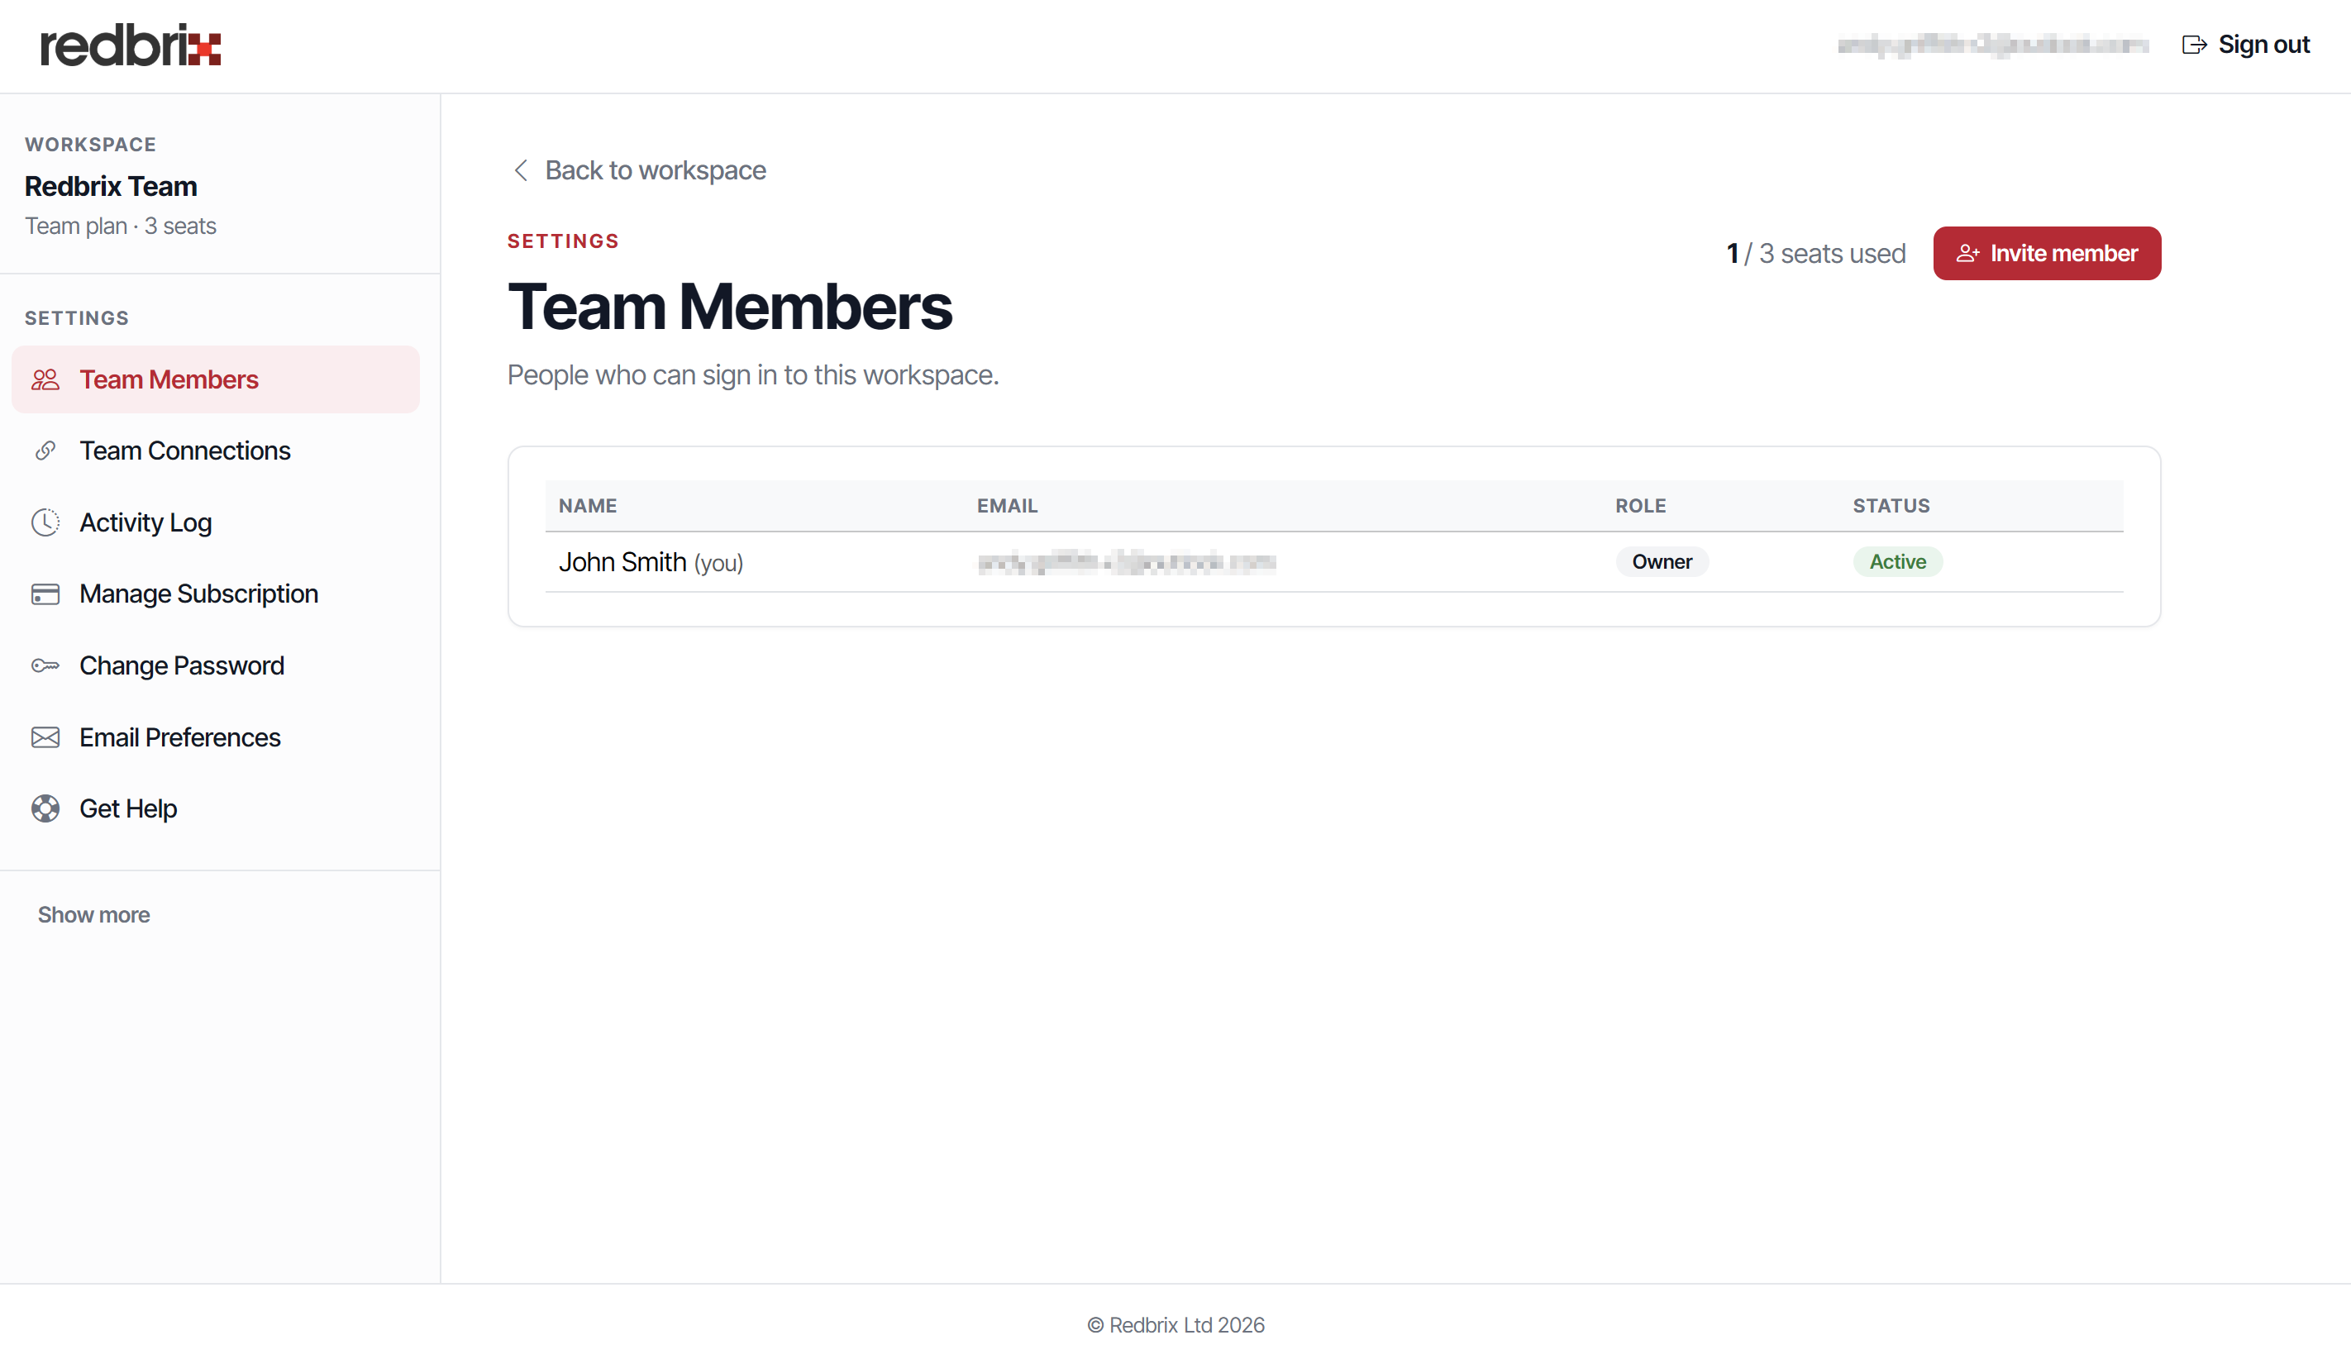
Task: Click the Redbrix Team workspace name
Action: tap(110, 187)
